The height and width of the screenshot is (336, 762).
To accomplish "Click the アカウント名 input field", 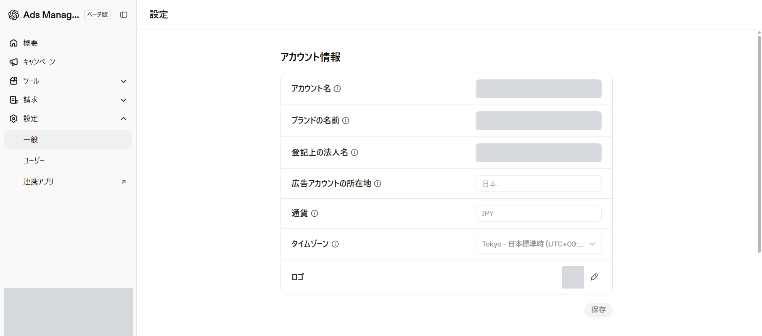I will click(539, 89).
